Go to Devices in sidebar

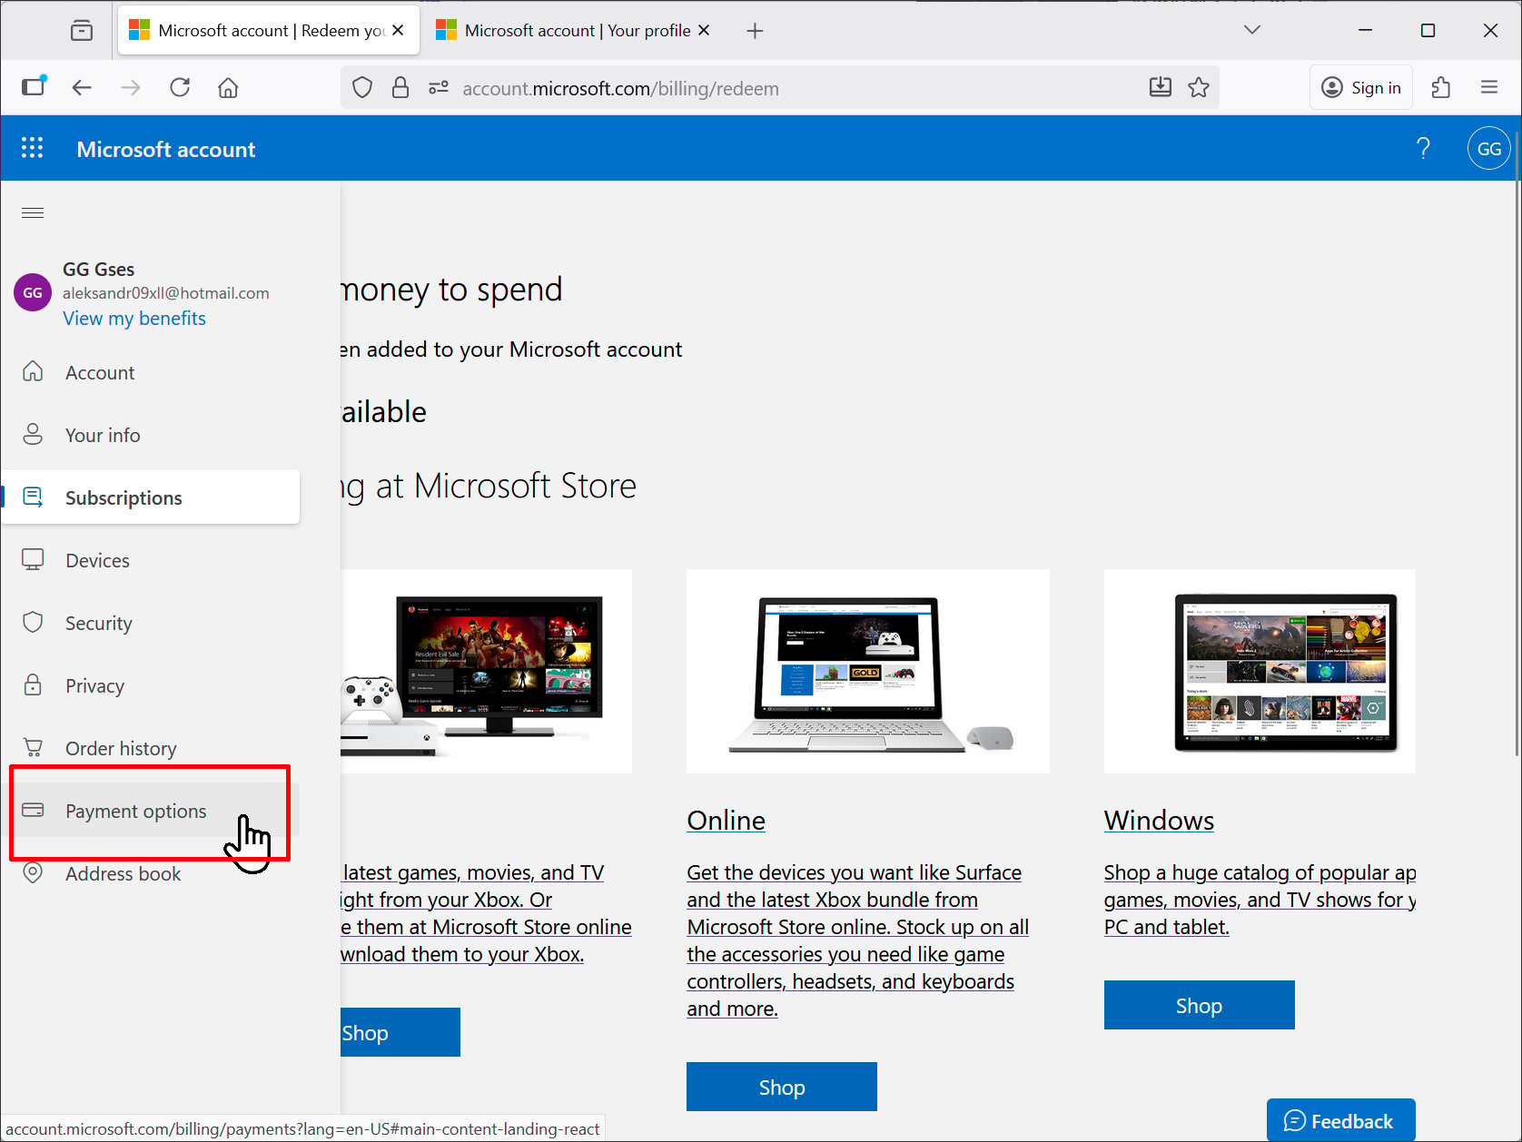click(151, 560)
